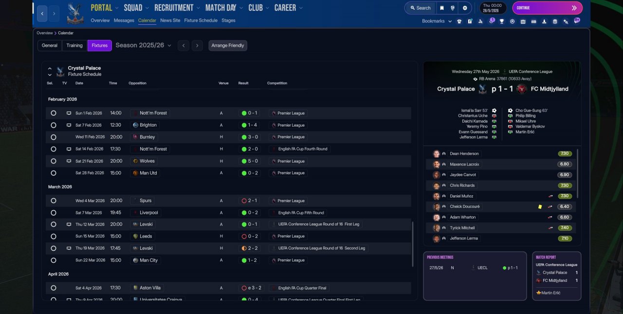This screenshot has height=314, width=623.
Task: Open the Squad menu dropdown arrow
Action: (x=147, y=8)
